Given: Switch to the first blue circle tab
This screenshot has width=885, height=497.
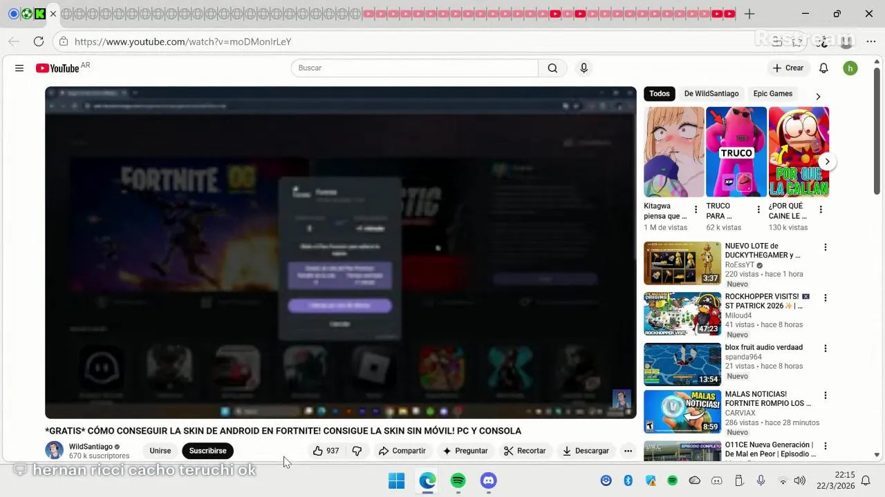Looking at the screenshot, I should [13, 14].
